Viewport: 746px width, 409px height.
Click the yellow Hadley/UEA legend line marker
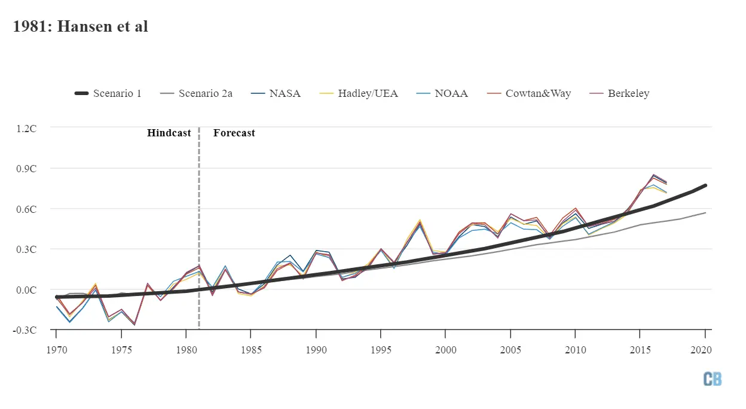click(326, 93)
